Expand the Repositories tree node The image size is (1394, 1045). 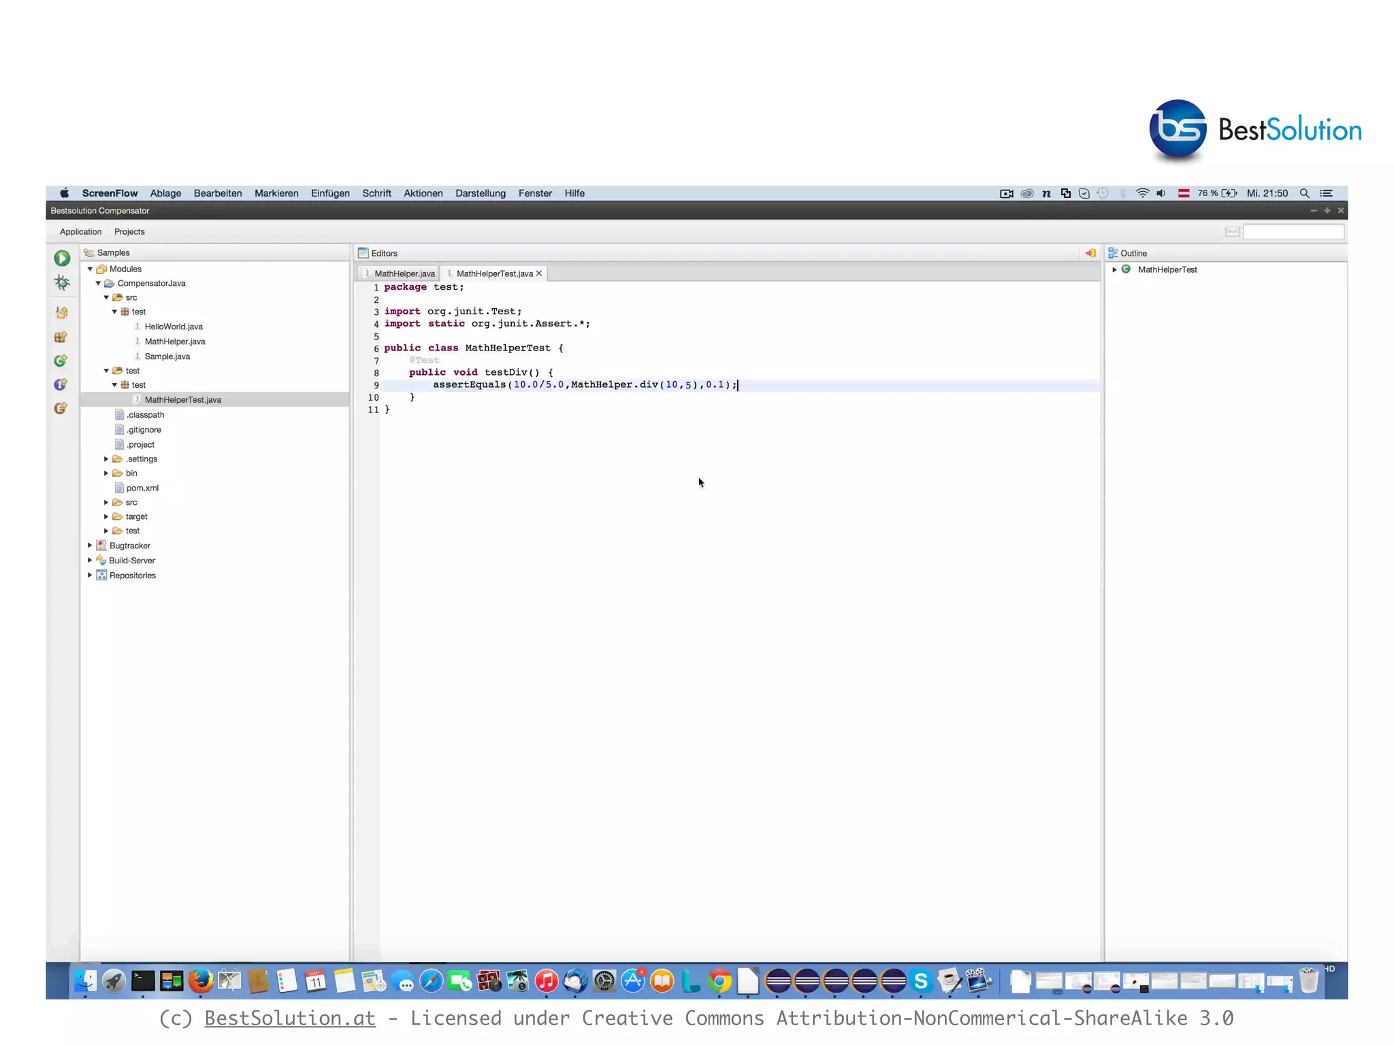click(90, 576)
